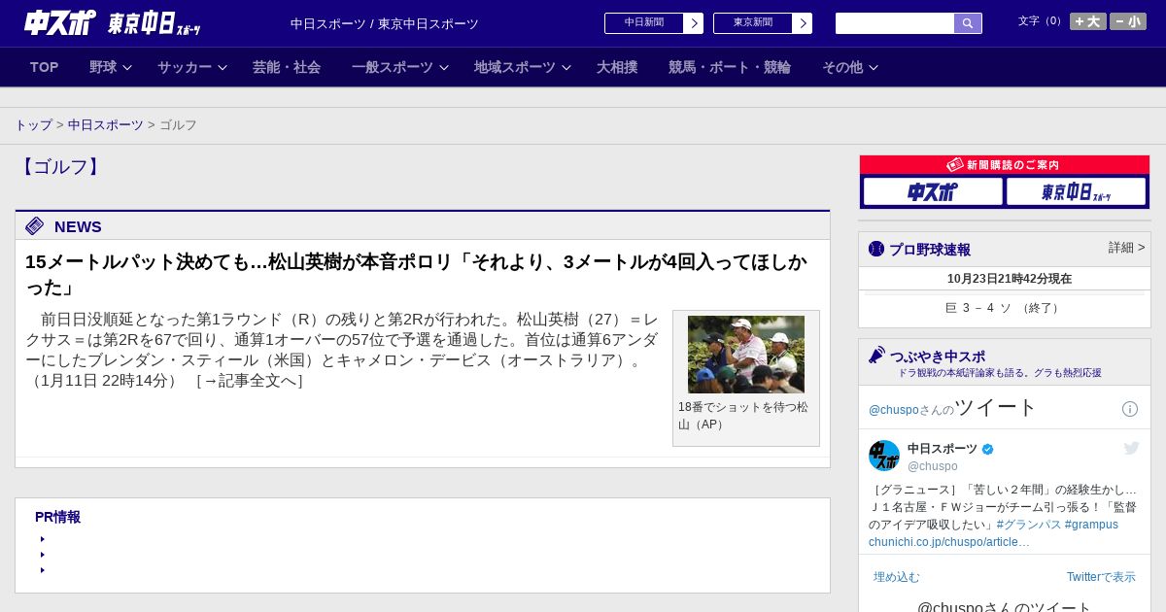This screenshot has width=1166, height=612.
Task: Expand the その他 dropdown menu
Action: pos(850,67)
